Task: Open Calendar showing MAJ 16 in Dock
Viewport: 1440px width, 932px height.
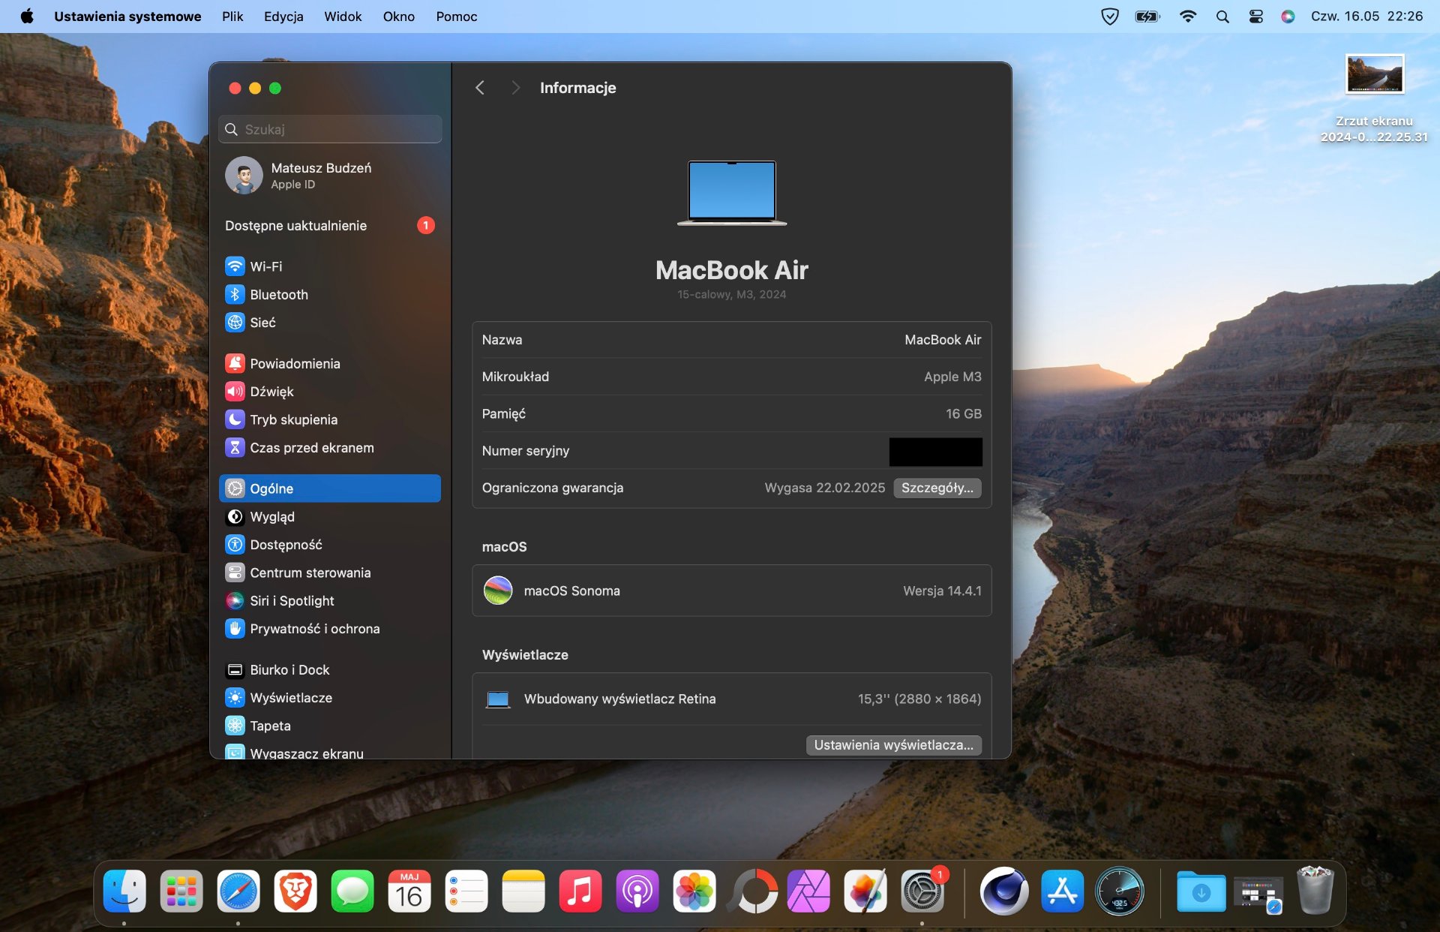Action: (x=409, y=891)
